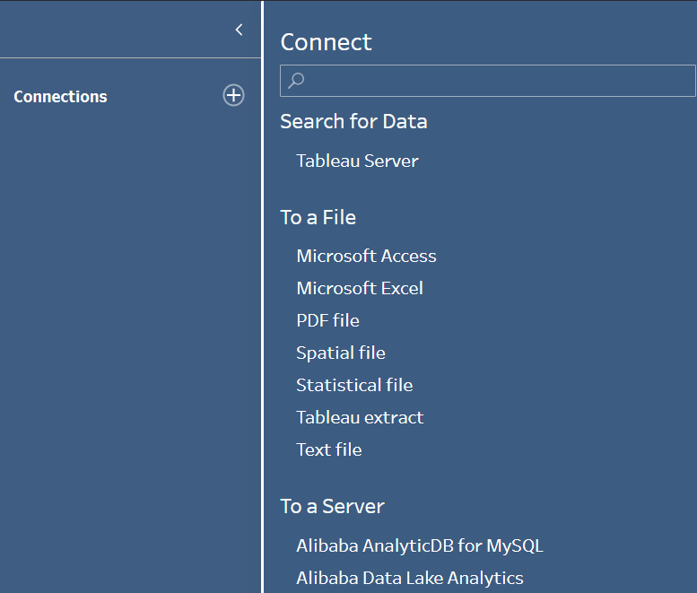Choose the PDF file connector
The height and width of the screenshot is (593, 697).
[327, 320]
